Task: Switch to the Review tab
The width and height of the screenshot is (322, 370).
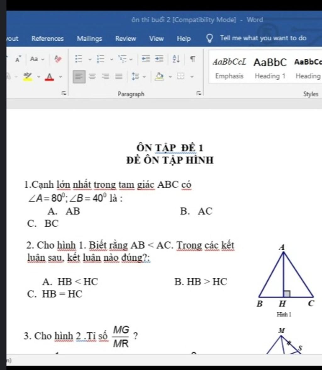Action: tap(126, 38)
